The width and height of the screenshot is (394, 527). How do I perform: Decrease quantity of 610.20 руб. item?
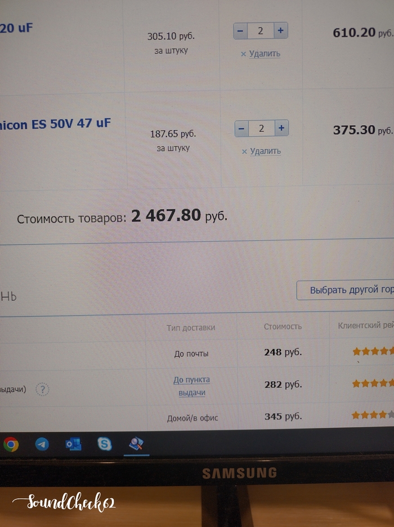pos(240,31)
